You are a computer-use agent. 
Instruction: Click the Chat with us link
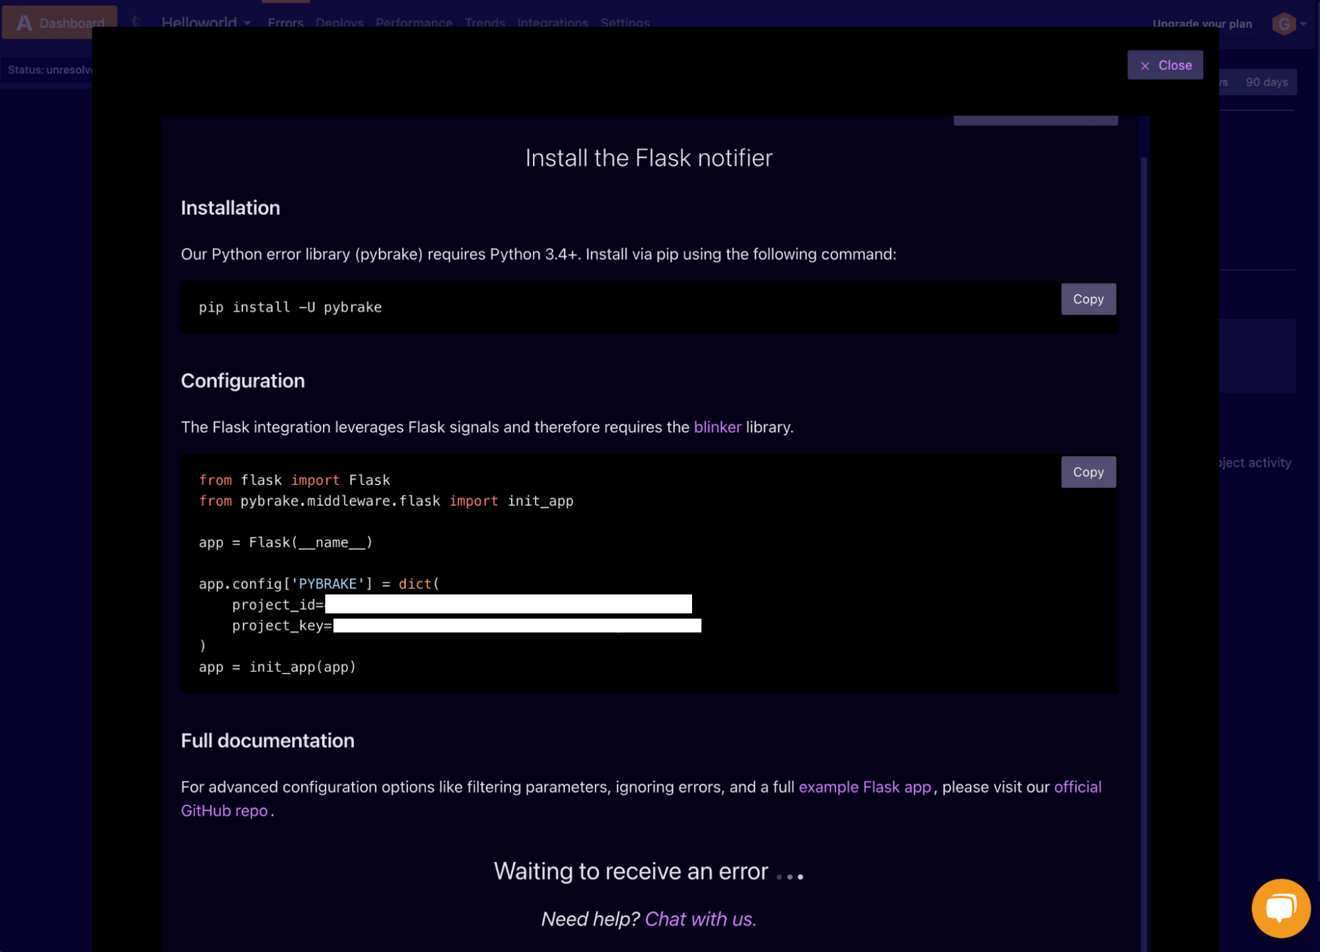[699, 918]
